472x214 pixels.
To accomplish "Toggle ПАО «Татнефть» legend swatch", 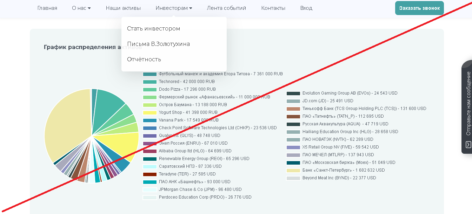I will pyautogui.click(x=293, y=116).
